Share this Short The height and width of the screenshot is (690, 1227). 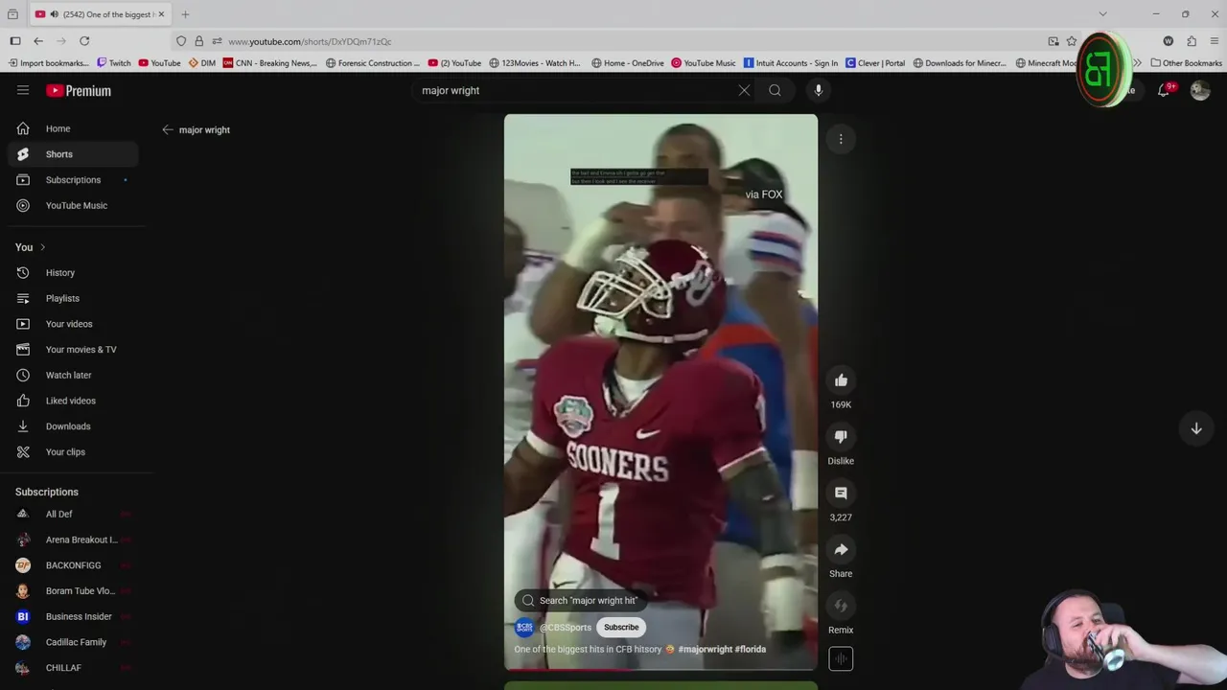point(841,549)
